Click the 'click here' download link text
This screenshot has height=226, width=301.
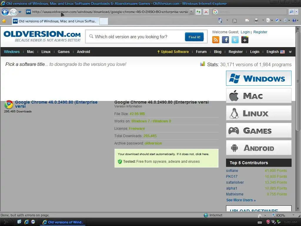[x=202, y=154]
